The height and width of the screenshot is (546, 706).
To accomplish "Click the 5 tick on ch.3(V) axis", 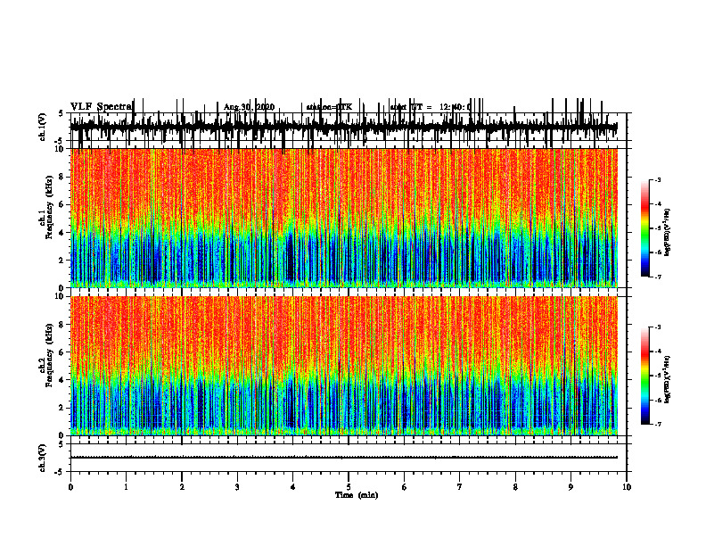I will [x=61, y=444].
